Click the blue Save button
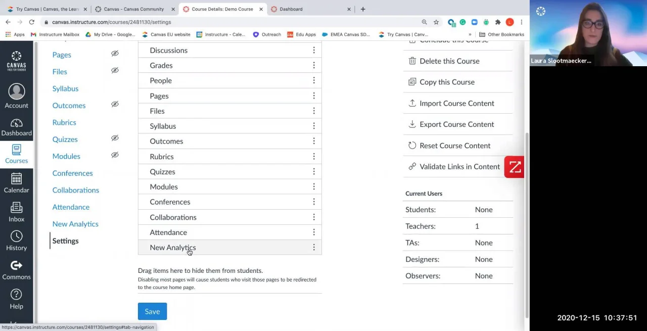647x331 pixels. tap(152, 311)
